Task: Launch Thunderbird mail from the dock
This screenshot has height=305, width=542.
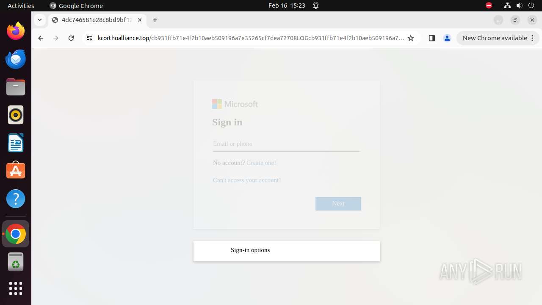Action: pos(16,59)
